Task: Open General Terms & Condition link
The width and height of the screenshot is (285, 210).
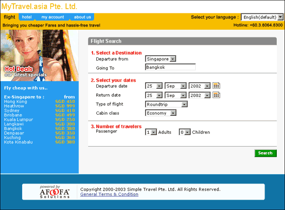Action: pos(109,194)
